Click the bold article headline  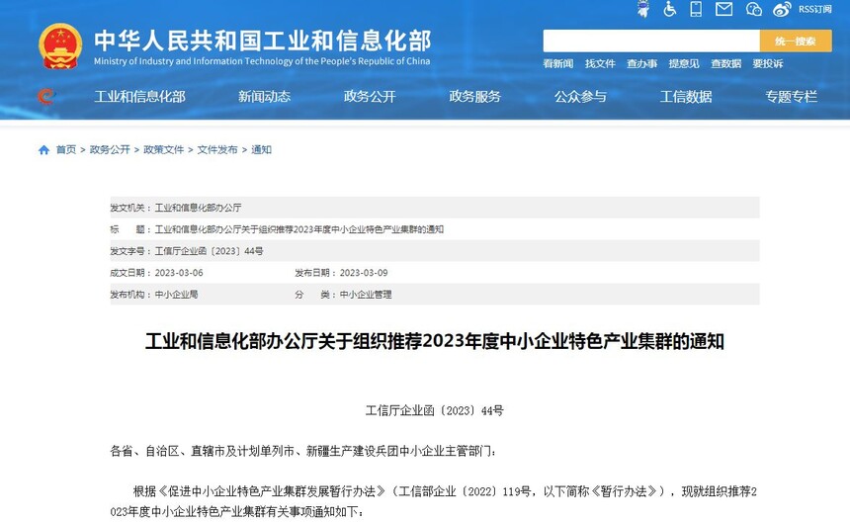click(435, 341)
